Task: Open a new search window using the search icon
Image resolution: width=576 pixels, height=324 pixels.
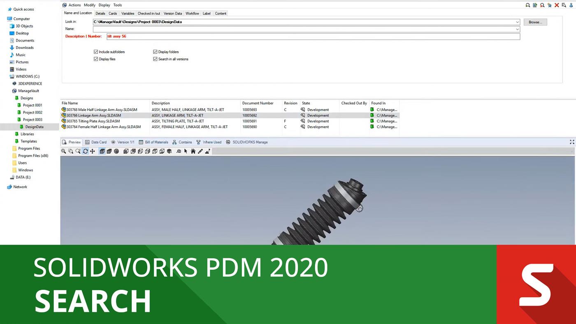Action: [x=528, y=5]
